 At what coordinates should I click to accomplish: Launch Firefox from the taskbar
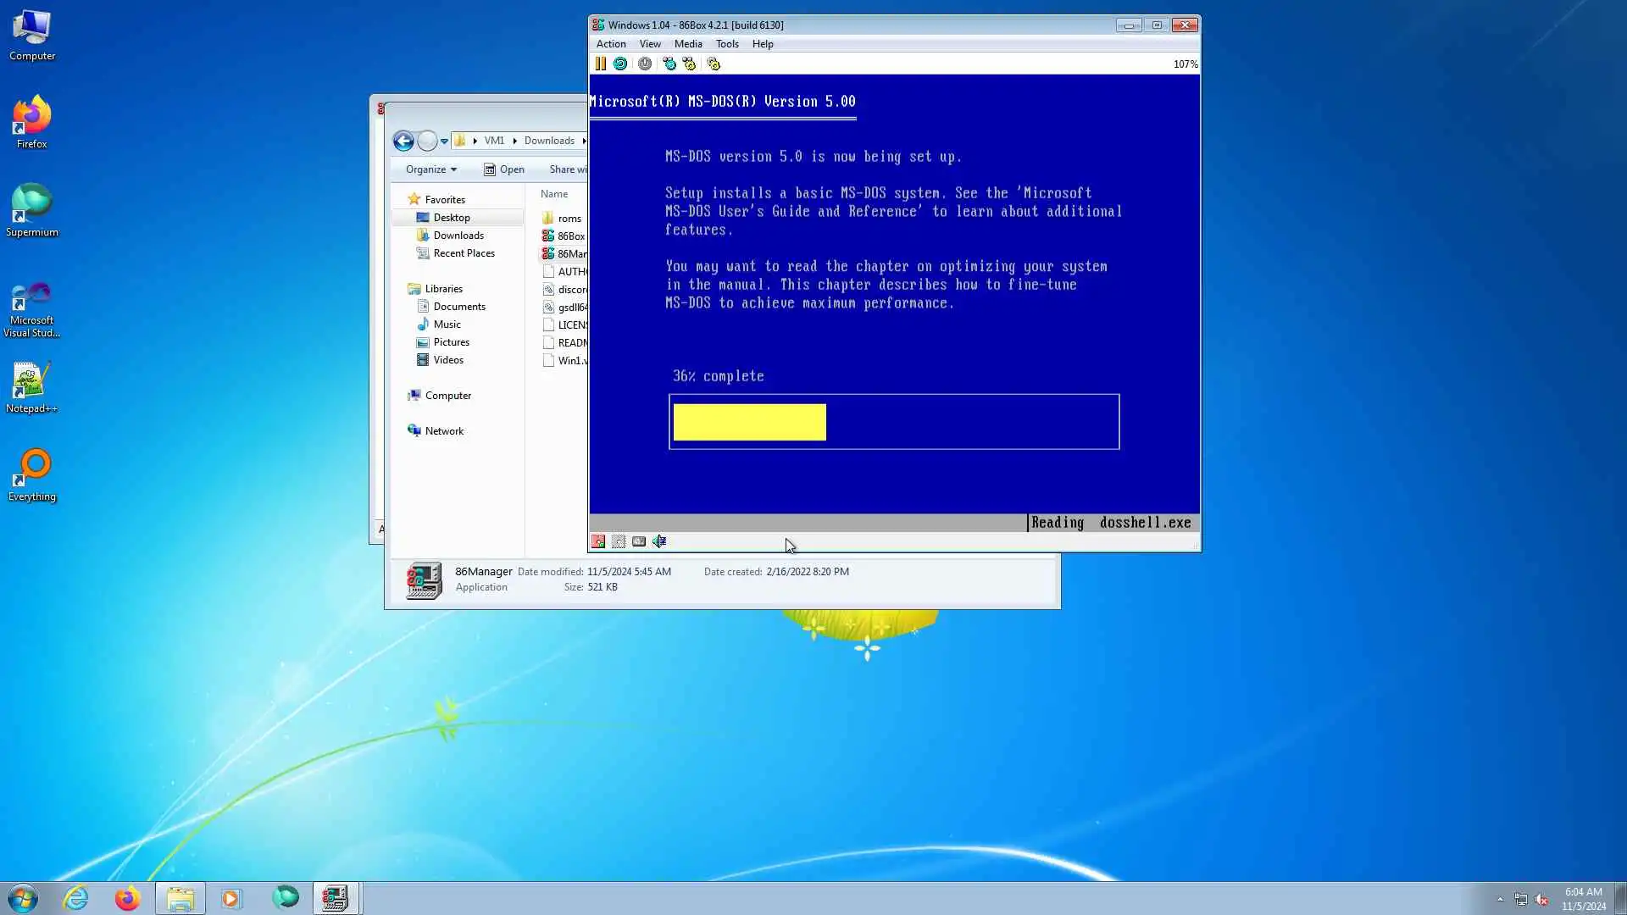[128, 898]
